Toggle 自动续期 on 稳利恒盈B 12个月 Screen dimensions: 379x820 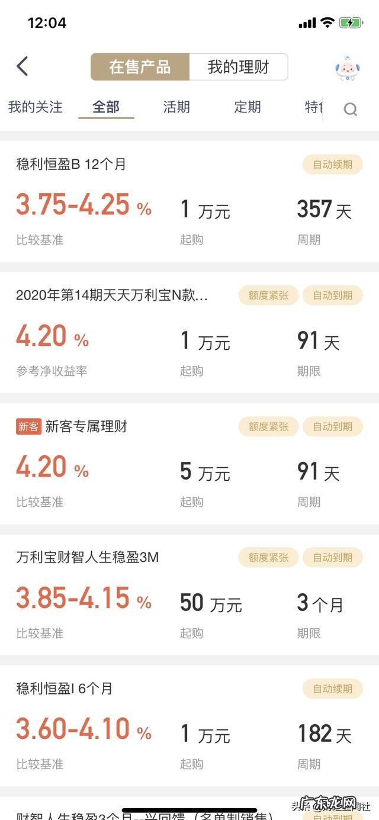332,165
